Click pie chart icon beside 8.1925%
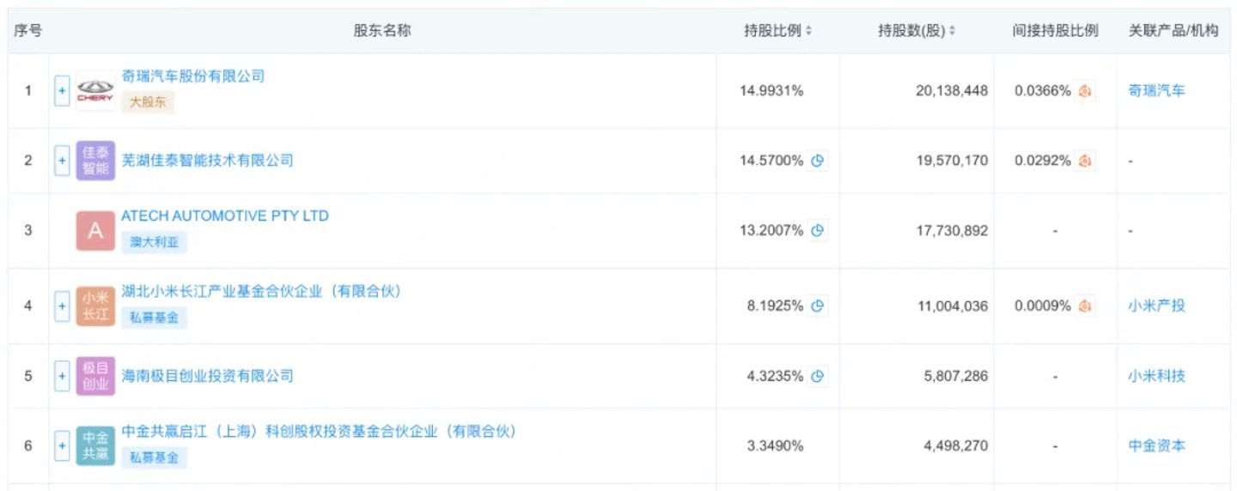The height and width of the screenshot is (491, 1237). tap(818, 306)
